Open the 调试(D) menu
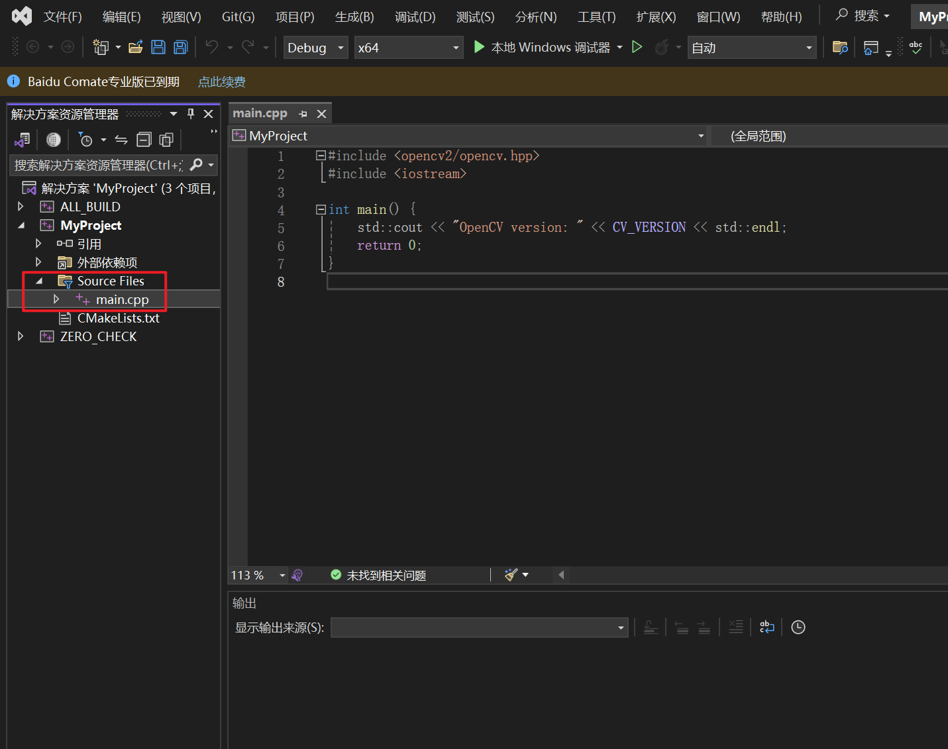The width and height of the screenshot is (948, 749). tap(415, 17)
